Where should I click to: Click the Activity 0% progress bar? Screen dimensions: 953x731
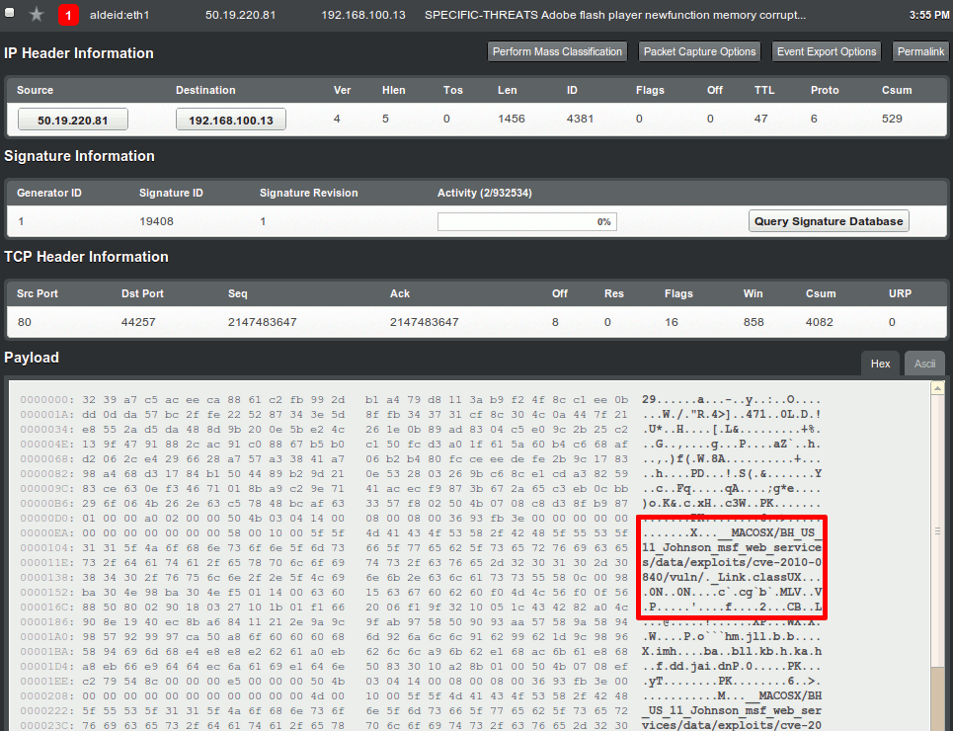coord(526,221)
